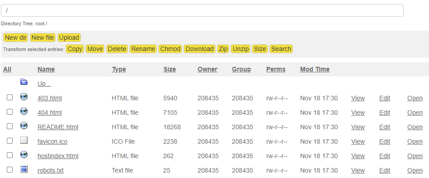Click the Copy button
The width and height of the screenshot is (429, 178).
[x=75, y=49]
